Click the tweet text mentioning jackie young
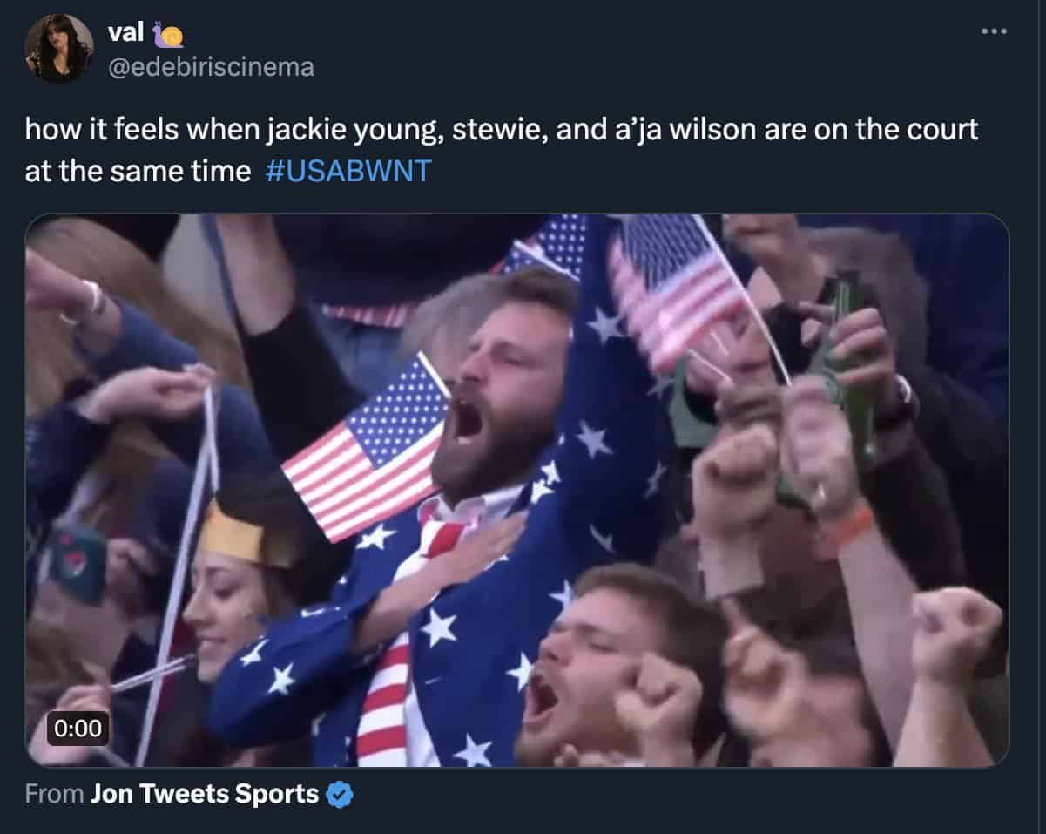 click(x=502, y=150)
